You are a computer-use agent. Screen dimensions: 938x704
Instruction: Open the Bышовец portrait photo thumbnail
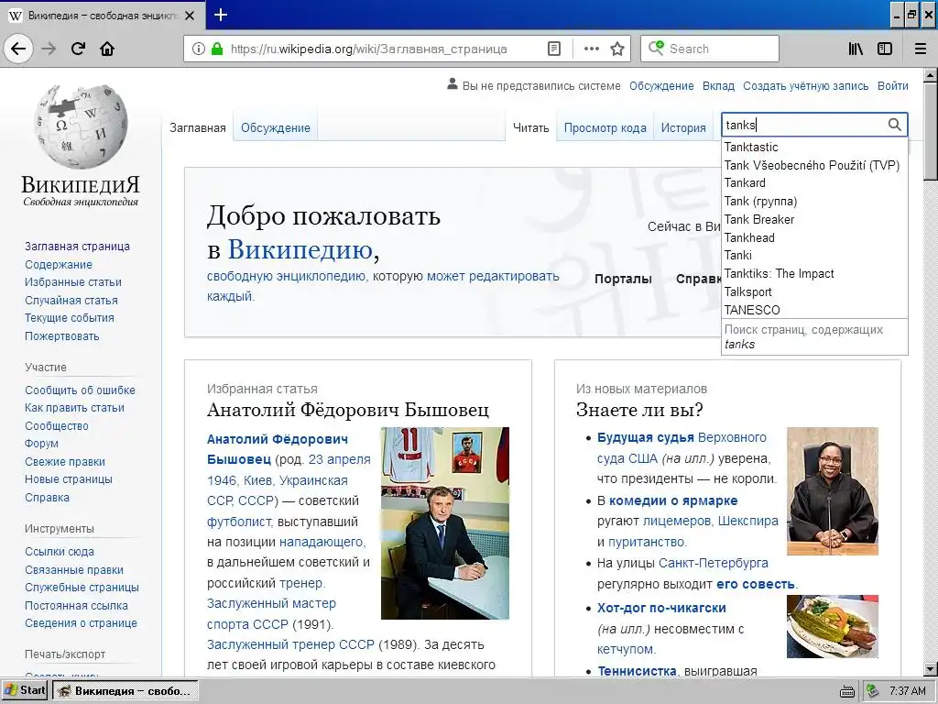coord(445,522)
